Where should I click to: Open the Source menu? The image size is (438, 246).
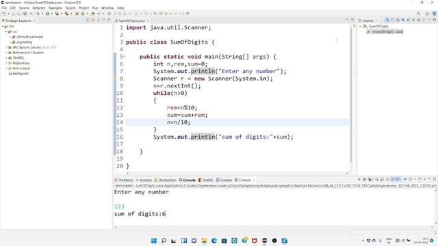point(24,8)
